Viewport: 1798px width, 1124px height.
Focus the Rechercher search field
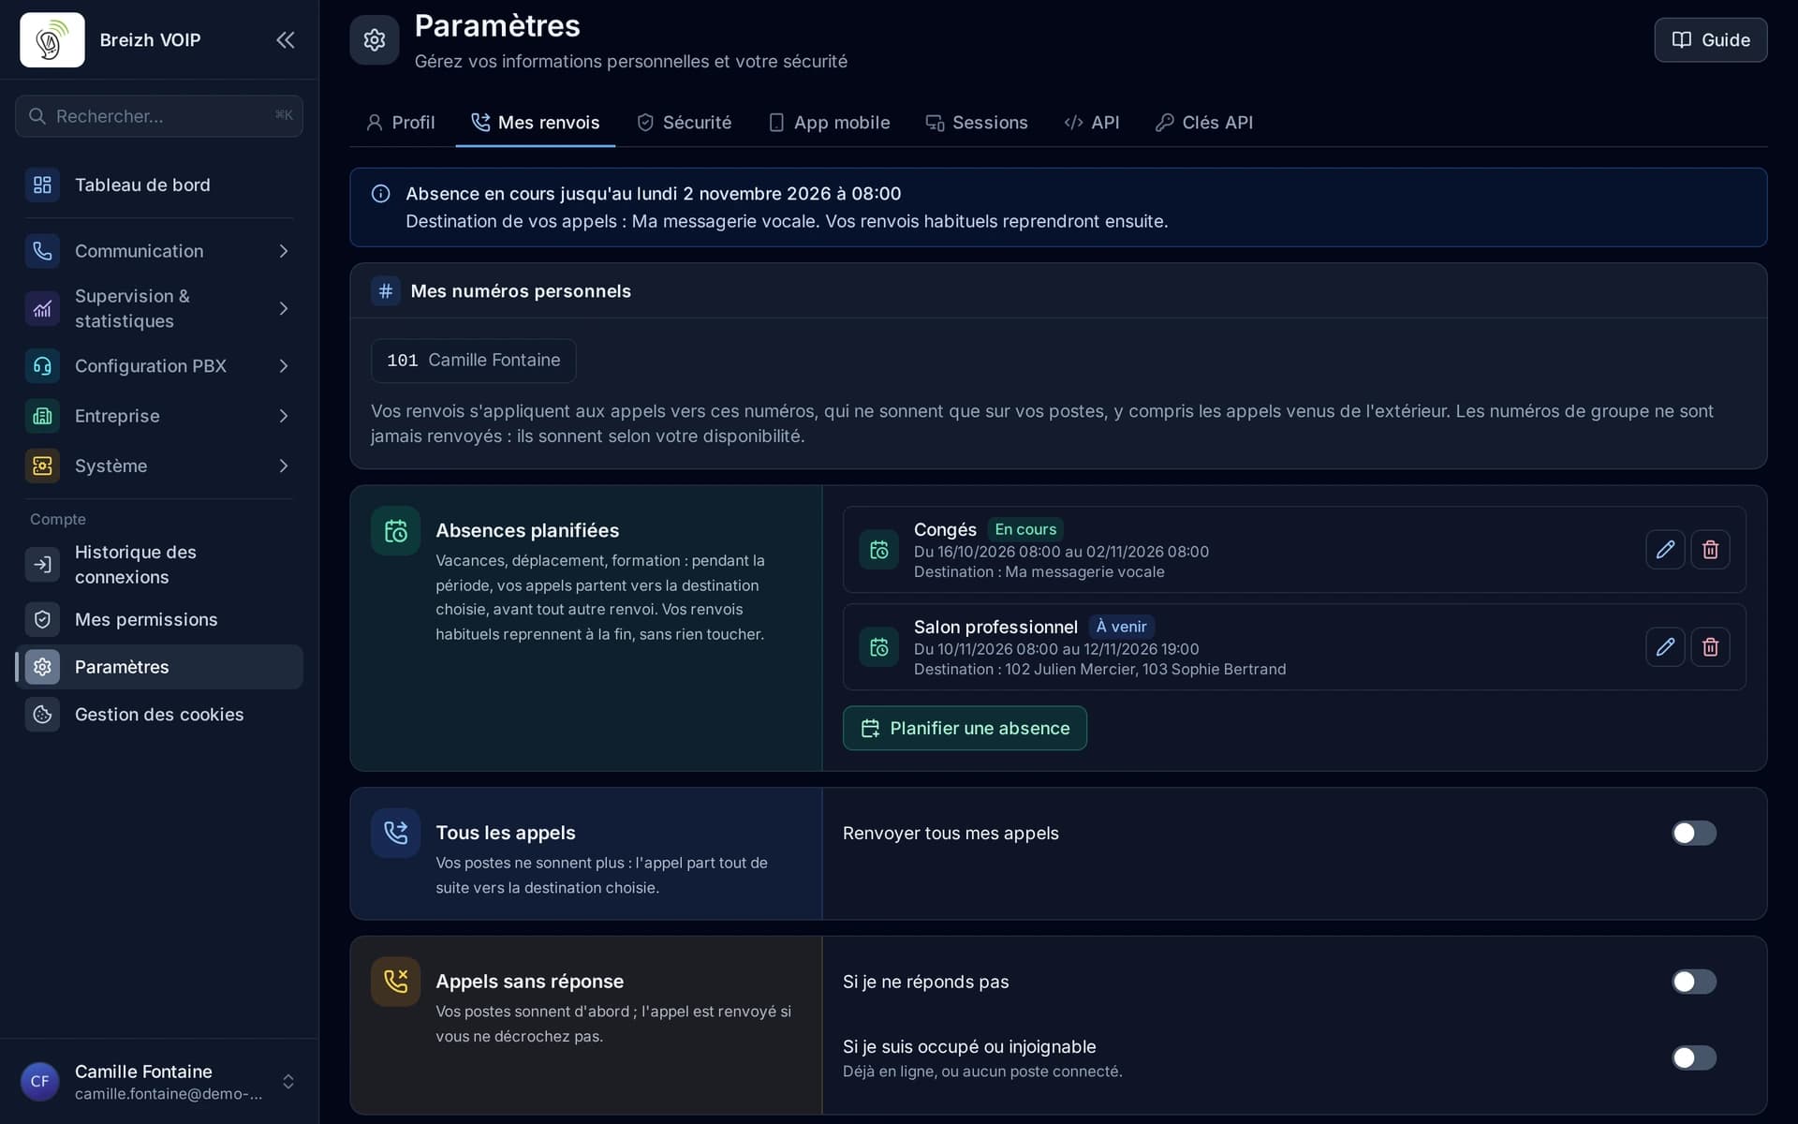coord(159,116)
